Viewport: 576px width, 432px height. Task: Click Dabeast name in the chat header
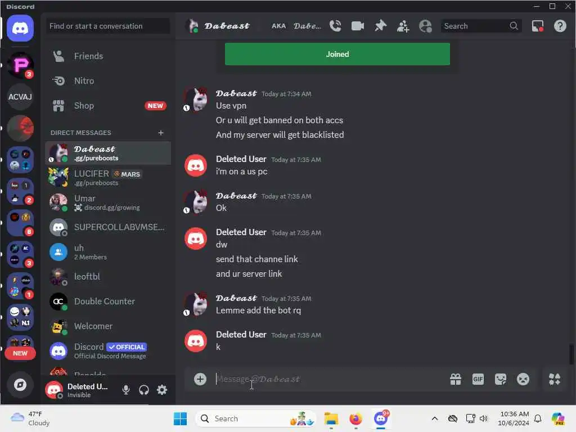point(227,26)
